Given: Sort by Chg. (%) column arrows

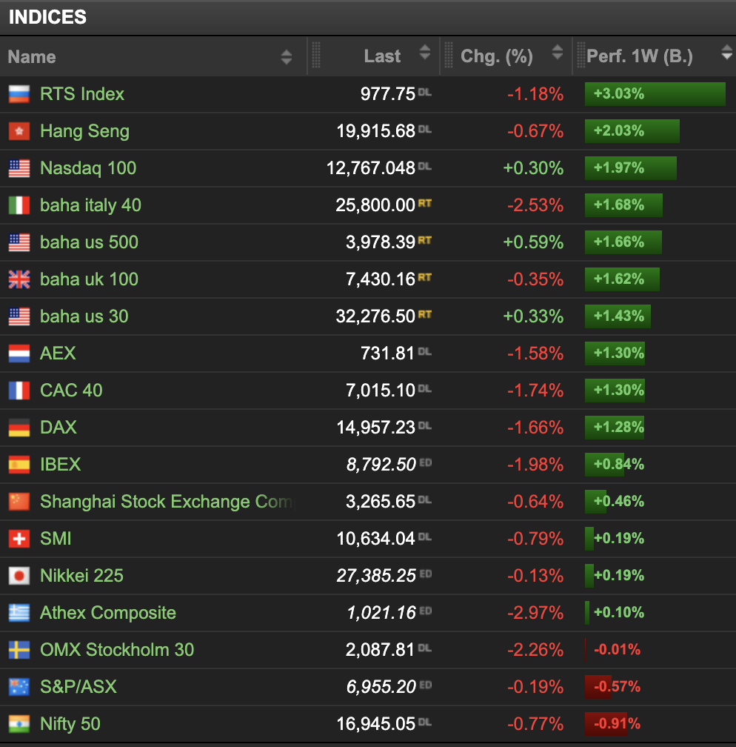Looking at the screenshot, I should pos(557,52).
